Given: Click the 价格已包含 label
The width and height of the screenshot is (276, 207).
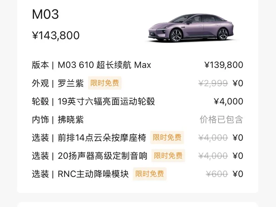Looking at the screenshot, I should pyautogui.click(x=221, y=120).
